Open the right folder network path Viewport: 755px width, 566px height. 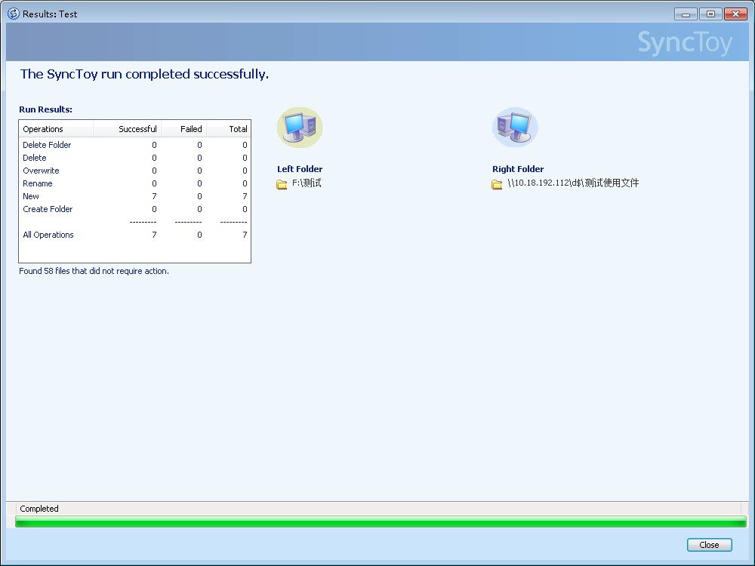pyautogui.click(x=573, y=183)
